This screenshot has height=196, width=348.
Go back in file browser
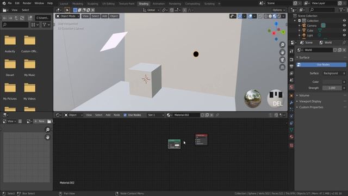click(x=5, y=18)
